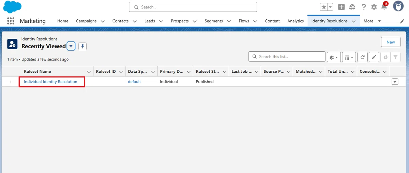Select the Identity Resolutions tab
409x173 pixels.
tap(329, 21)
